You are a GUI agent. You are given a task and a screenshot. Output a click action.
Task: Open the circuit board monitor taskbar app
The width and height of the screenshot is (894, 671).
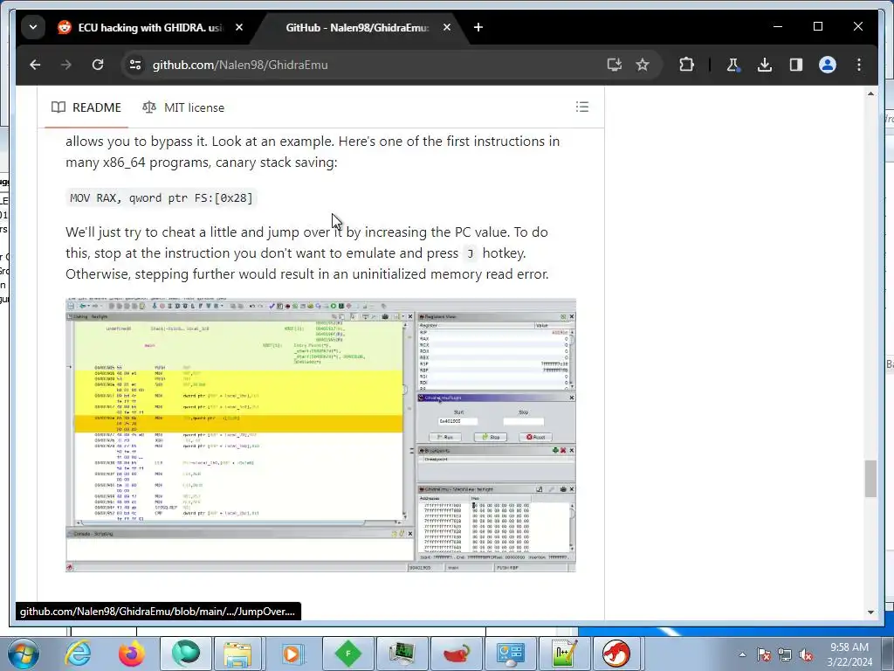tap(402, 654)
